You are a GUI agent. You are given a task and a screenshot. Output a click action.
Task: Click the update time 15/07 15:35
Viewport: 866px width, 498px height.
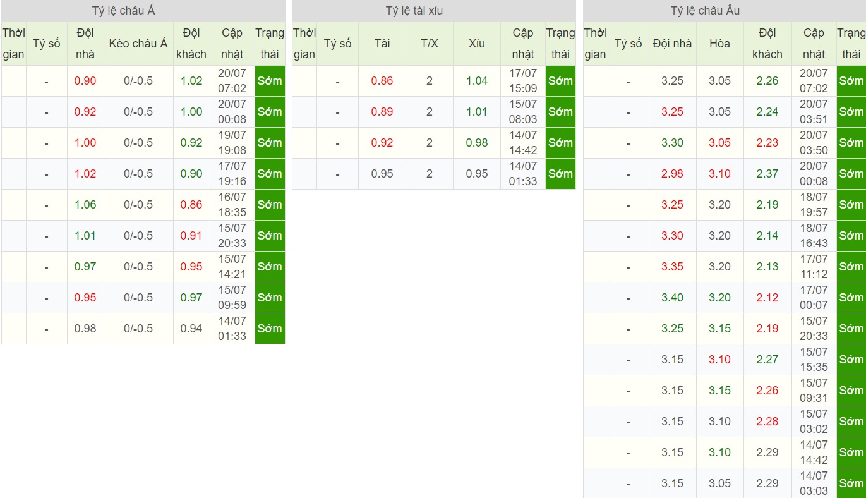[x=814, y=360]
